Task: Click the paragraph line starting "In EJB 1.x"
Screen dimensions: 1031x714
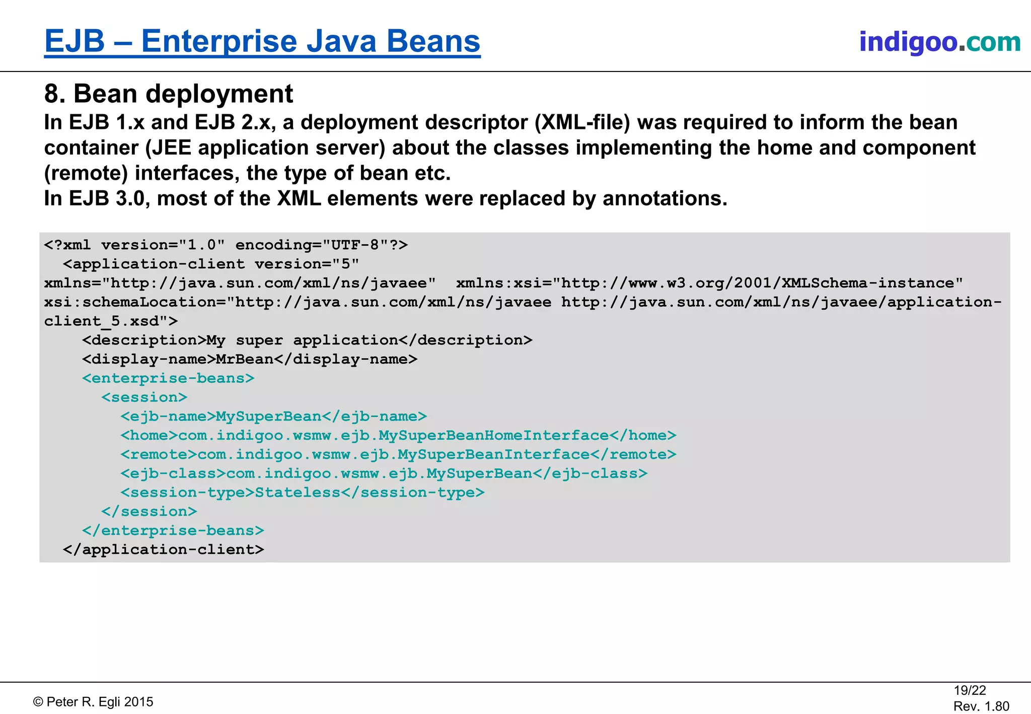Action: [x=501, y=122]
